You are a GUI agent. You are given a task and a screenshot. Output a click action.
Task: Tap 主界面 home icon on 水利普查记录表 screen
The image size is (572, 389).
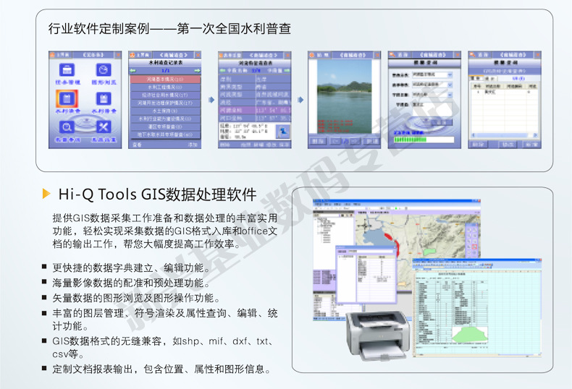coord(133,55)
